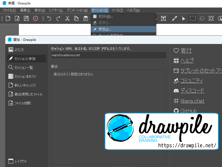This screenshot has height=167, width=222.
Task: Select ファイルを開く in the sidebar
Action: [27, 103]
